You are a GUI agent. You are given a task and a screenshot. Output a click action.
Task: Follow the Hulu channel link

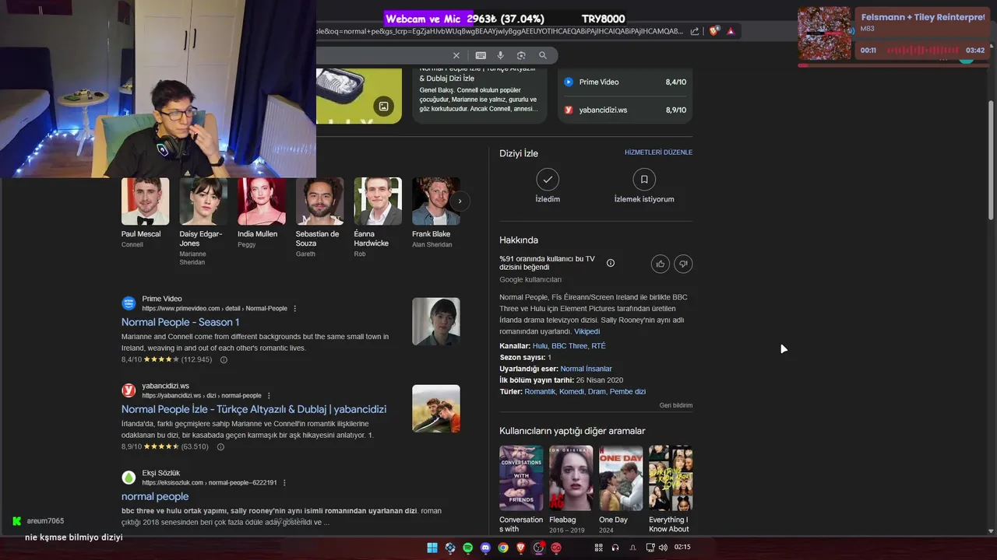(540, 346)
